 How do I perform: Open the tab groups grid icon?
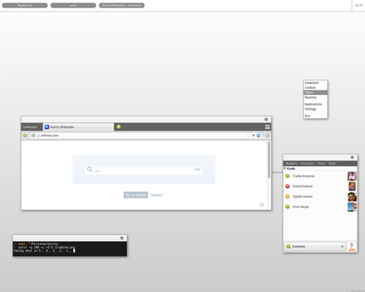267,127
